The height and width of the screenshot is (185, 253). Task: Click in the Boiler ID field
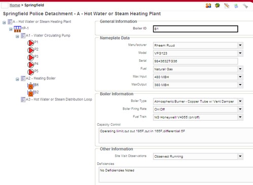point(196,29)
